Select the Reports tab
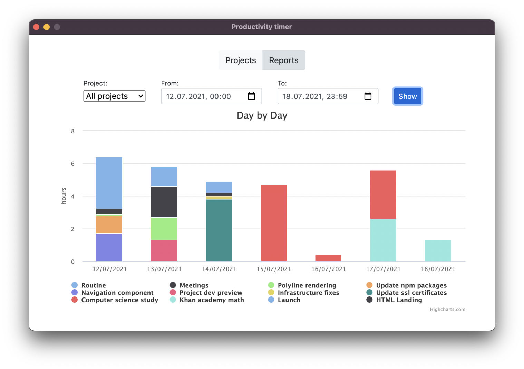Screen dimensions: 524x369 (283, 60)
